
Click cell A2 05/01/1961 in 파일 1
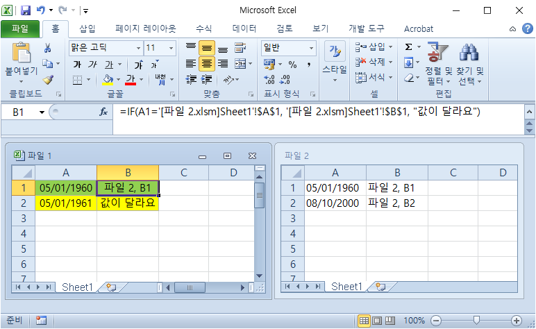(x=66, y=203)
